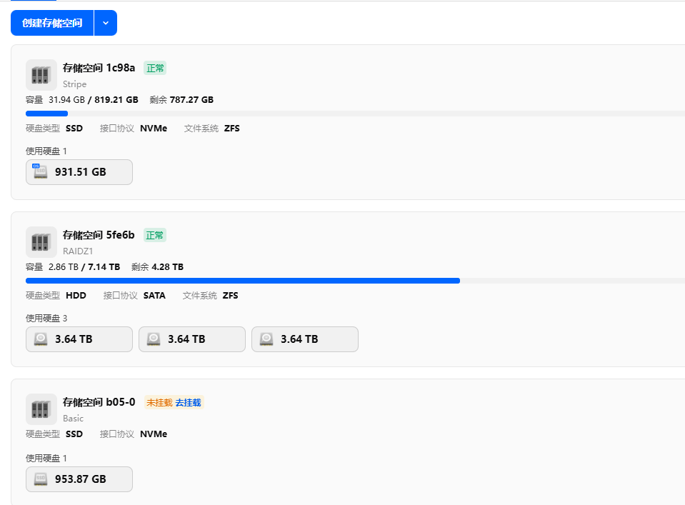Expand the 创建存储空间 dropdown arrow
The height and width of the screenshot is (505, 685).
point(106,23)
